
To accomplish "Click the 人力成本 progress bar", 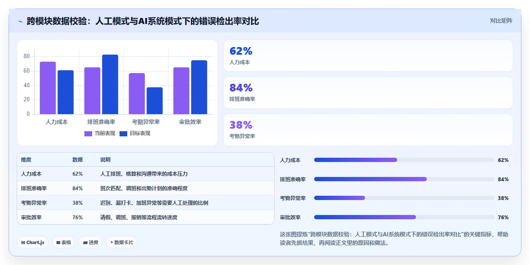I will coord(404,160).
